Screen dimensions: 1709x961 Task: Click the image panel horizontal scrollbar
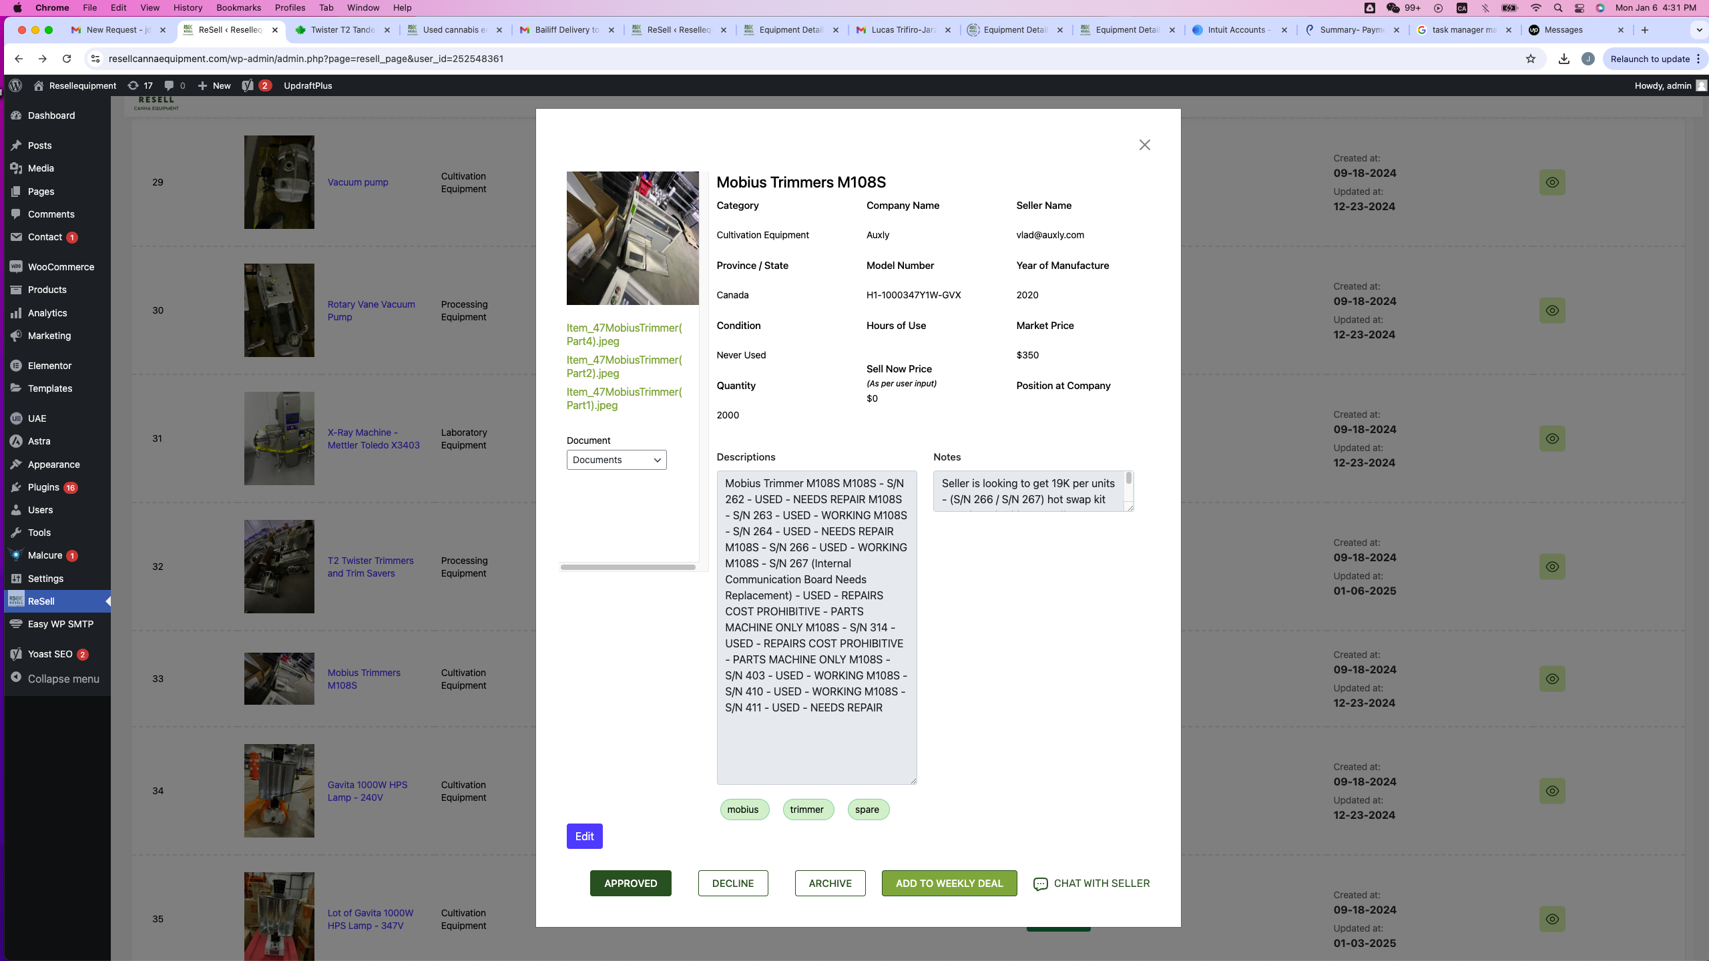[628, 567]
